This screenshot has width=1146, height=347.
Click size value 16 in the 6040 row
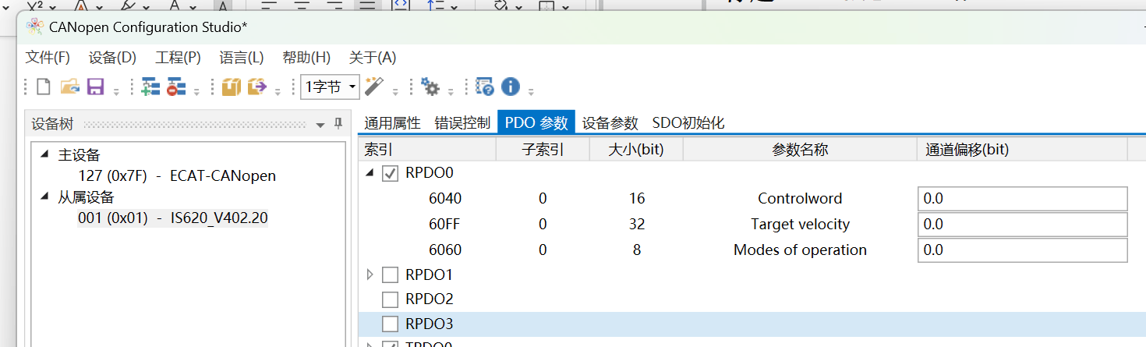pos(637,199)
